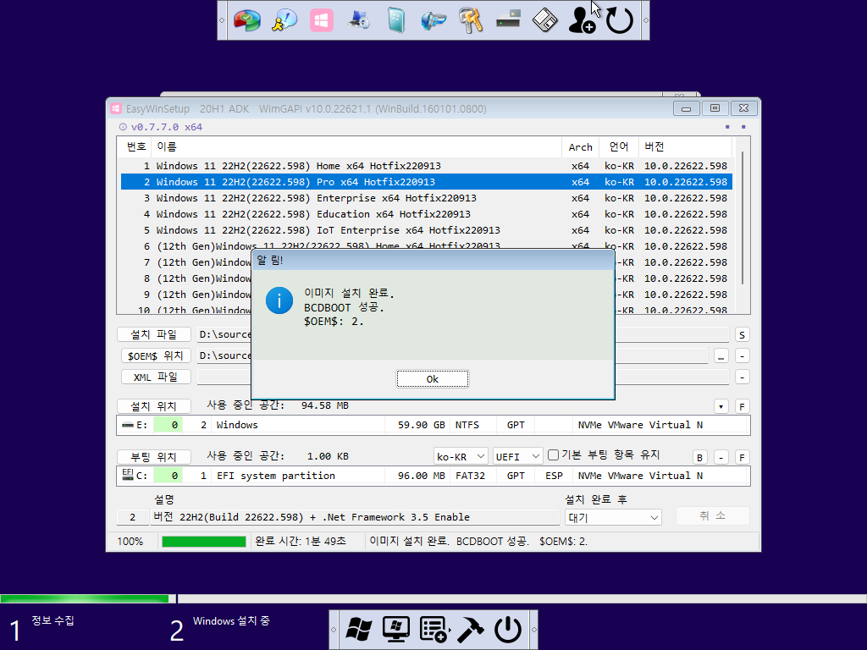
Task: Click the floppy disk backup icon
Action: tap(544, 21)
